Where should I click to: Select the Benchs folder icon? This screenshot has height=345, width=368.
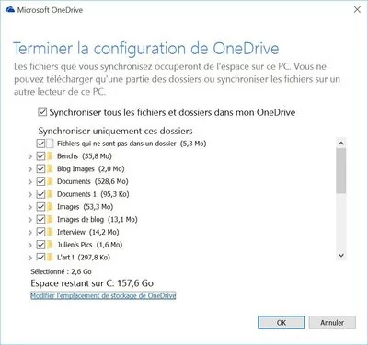click(x=51, y=156)
